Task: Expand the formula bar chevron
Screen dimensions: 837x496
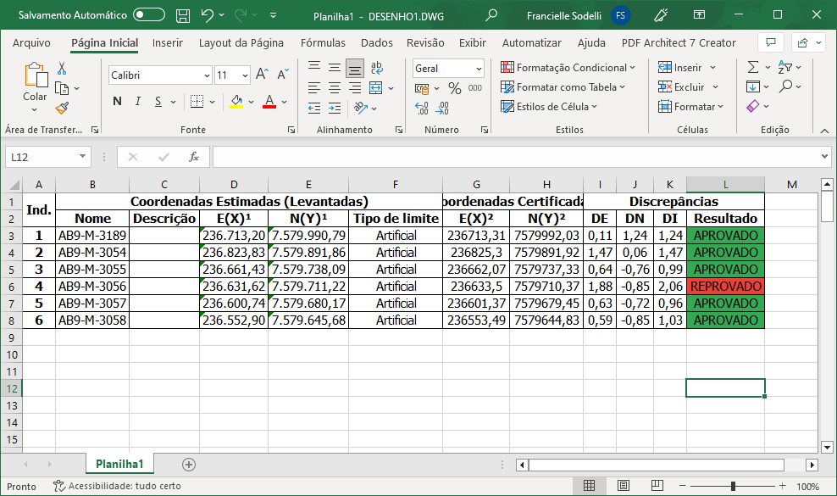Action: point(825,157)
